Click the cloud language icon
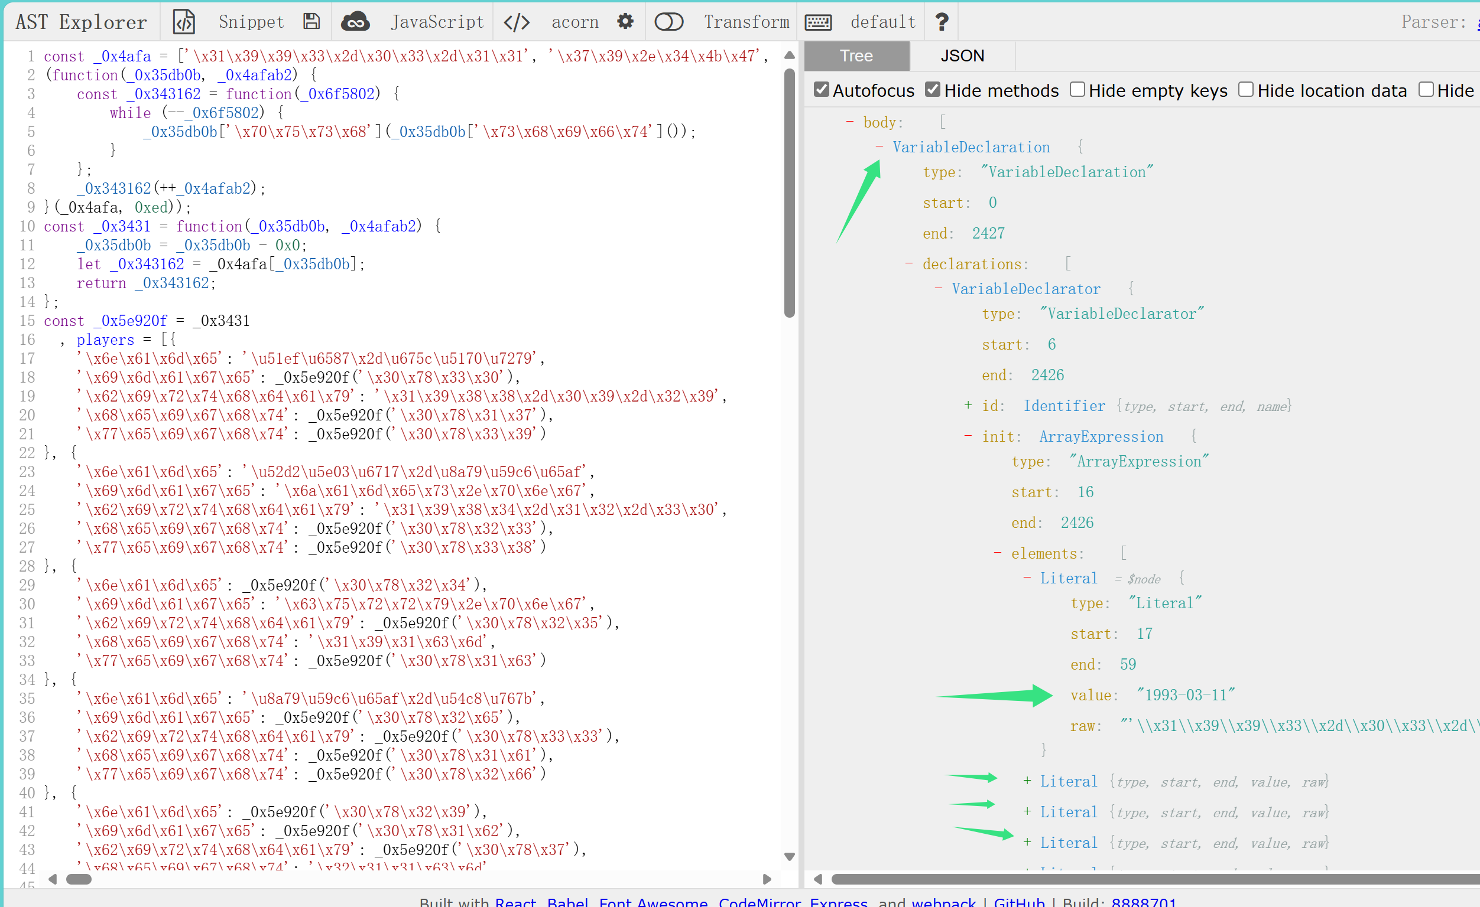Image resolution: width=1480 pixels, height=907 pixels. click(x=355, y=22)
